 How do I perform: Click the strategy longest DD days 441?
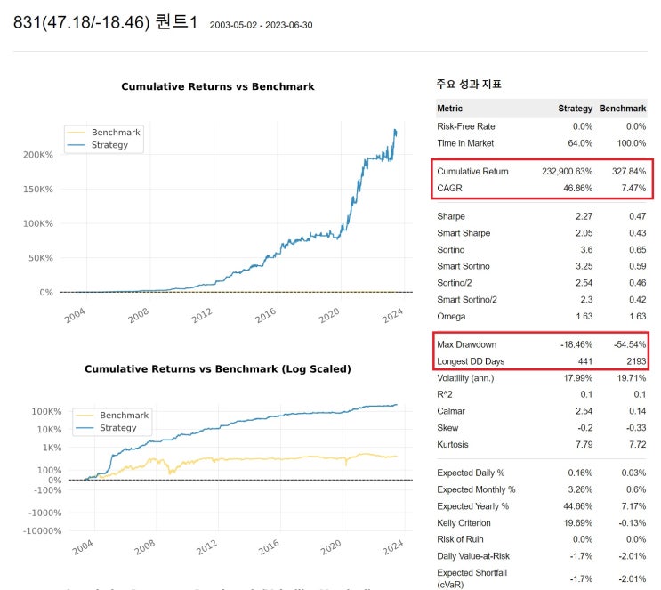point(585,361)
